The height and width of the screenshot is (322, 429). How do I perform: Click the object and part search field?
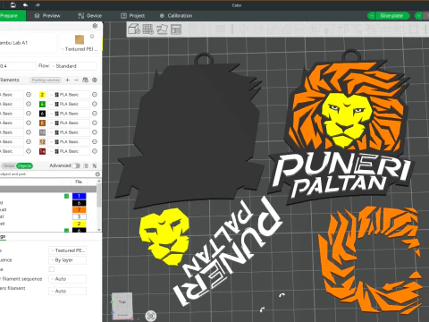point(47,174)
